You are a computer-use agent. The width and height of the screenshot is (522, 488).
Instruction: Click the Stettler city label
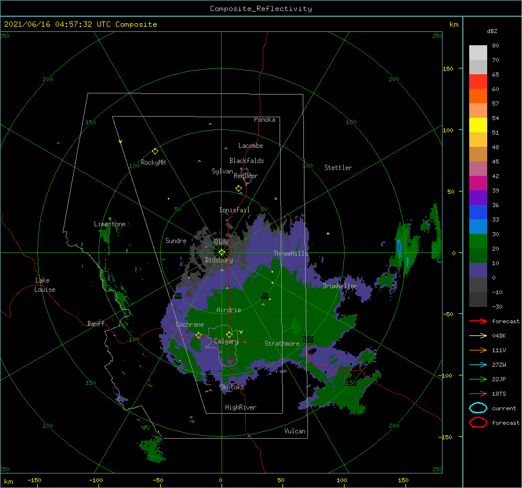pos(338,168)
